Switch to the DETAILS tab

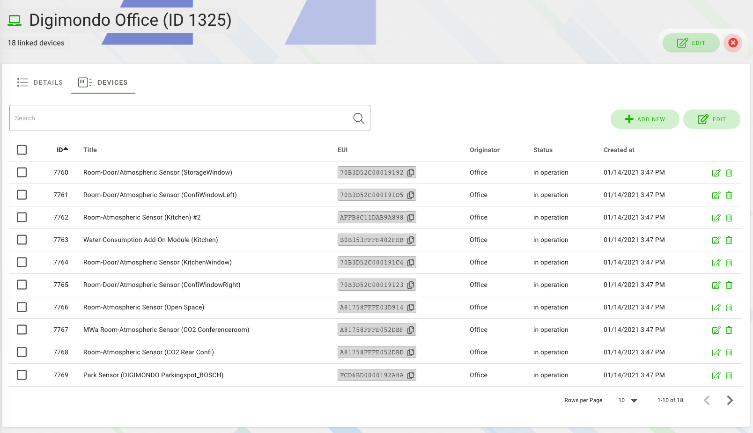tap(47, 82)
